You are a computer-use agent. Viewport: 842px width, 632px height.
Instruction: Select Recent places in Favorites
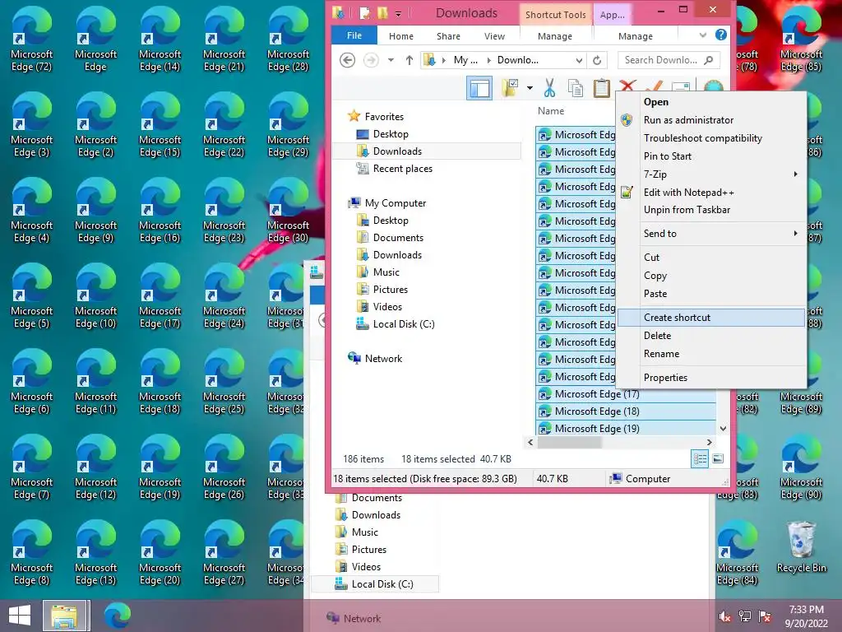(402, 168)
